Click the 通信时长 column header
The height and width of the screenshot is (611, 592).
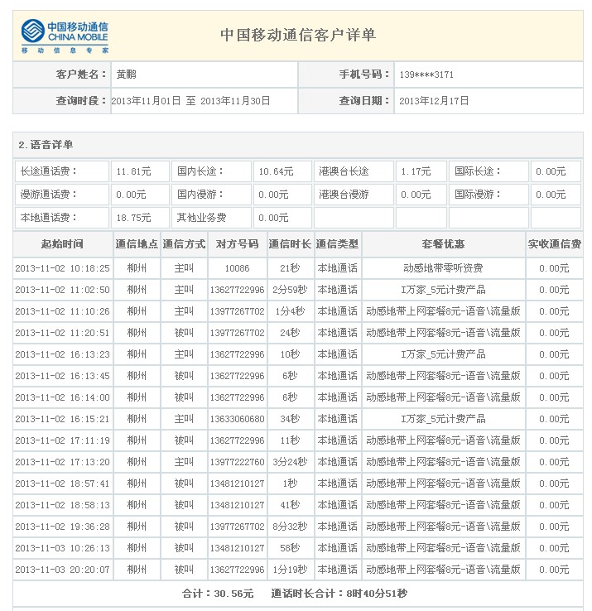[x=290, y=244]
